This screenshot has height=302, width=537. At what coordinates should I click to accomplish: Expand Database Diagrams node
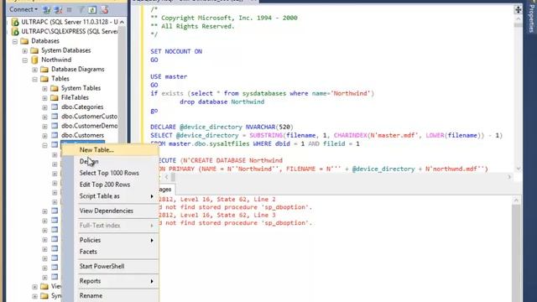(34, 70)
